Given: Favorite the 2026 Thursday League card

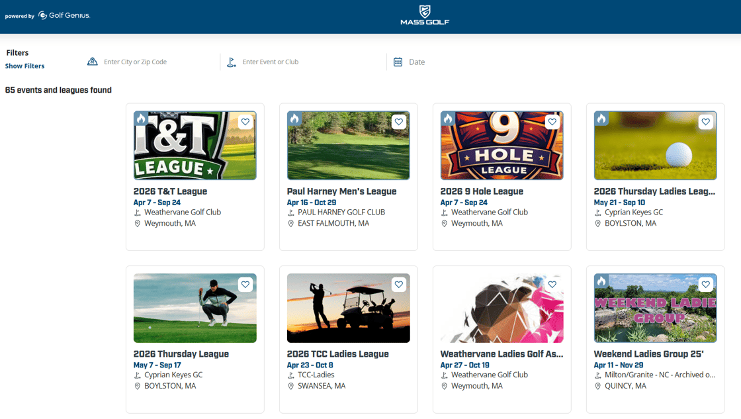Looking at the screenshot, I should (x=245, y=285).
